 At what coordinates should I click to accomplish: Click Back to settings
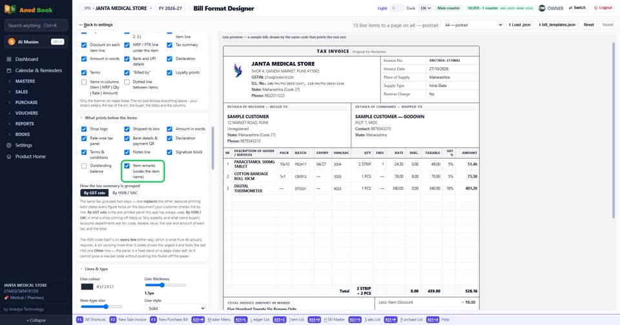pos(96,25)
